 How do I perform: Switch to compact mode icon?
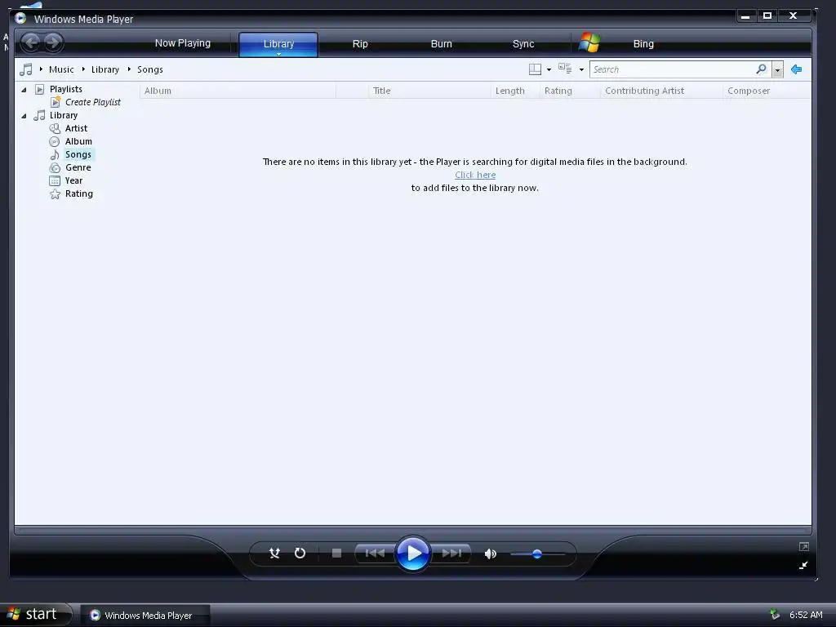click(803, 565)
